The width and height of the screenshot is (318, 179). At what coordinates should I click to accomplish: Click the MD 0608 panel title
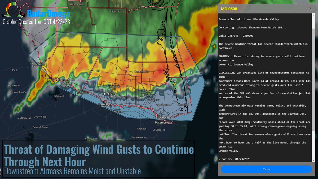(229, 9)
